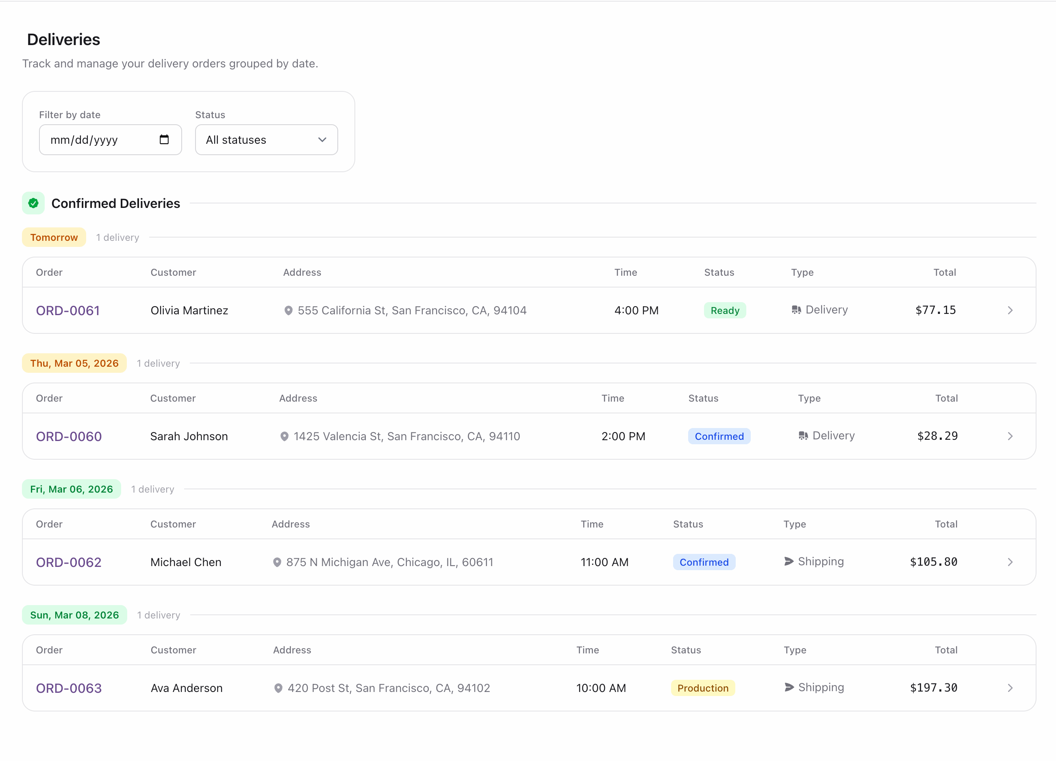
Task: Click the Confirmed badge on ORD-0060
Action: 719,436
